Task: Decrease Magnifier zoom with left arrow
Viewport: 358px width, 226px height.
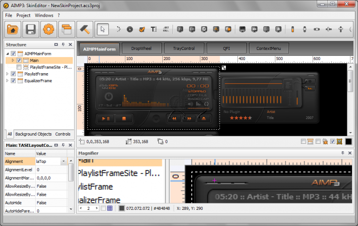Action: pos(81,208)
